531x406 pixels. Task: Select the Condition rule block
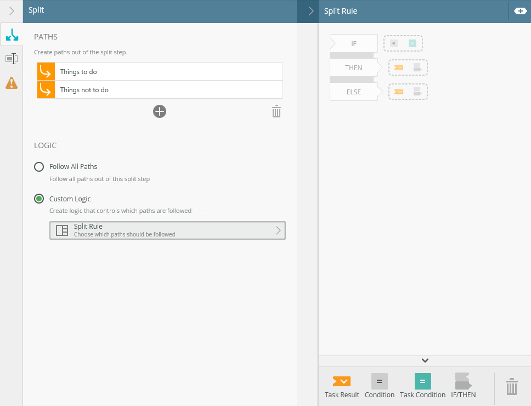[x=380, y=386]
